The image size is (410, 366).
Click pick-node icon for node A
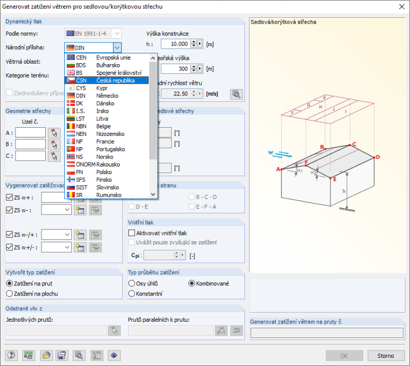(54, 133)
